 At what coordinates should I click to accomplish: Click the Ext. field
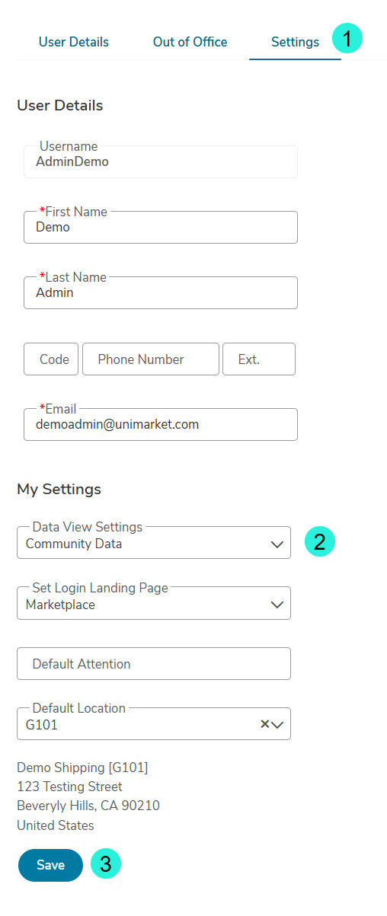pyautogui.click(x=259, y=359)
